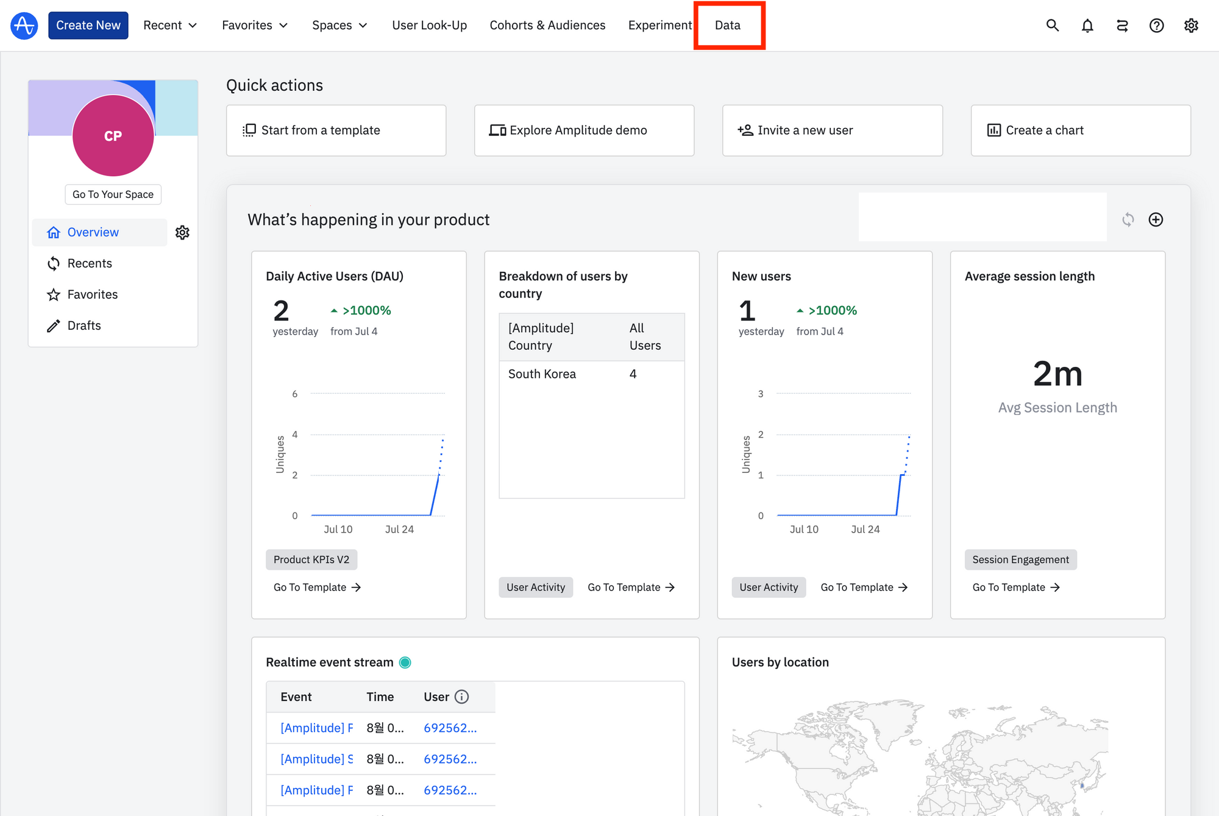Click the help question mark icon
1219x816 pixels.
tap(1156, 26)
